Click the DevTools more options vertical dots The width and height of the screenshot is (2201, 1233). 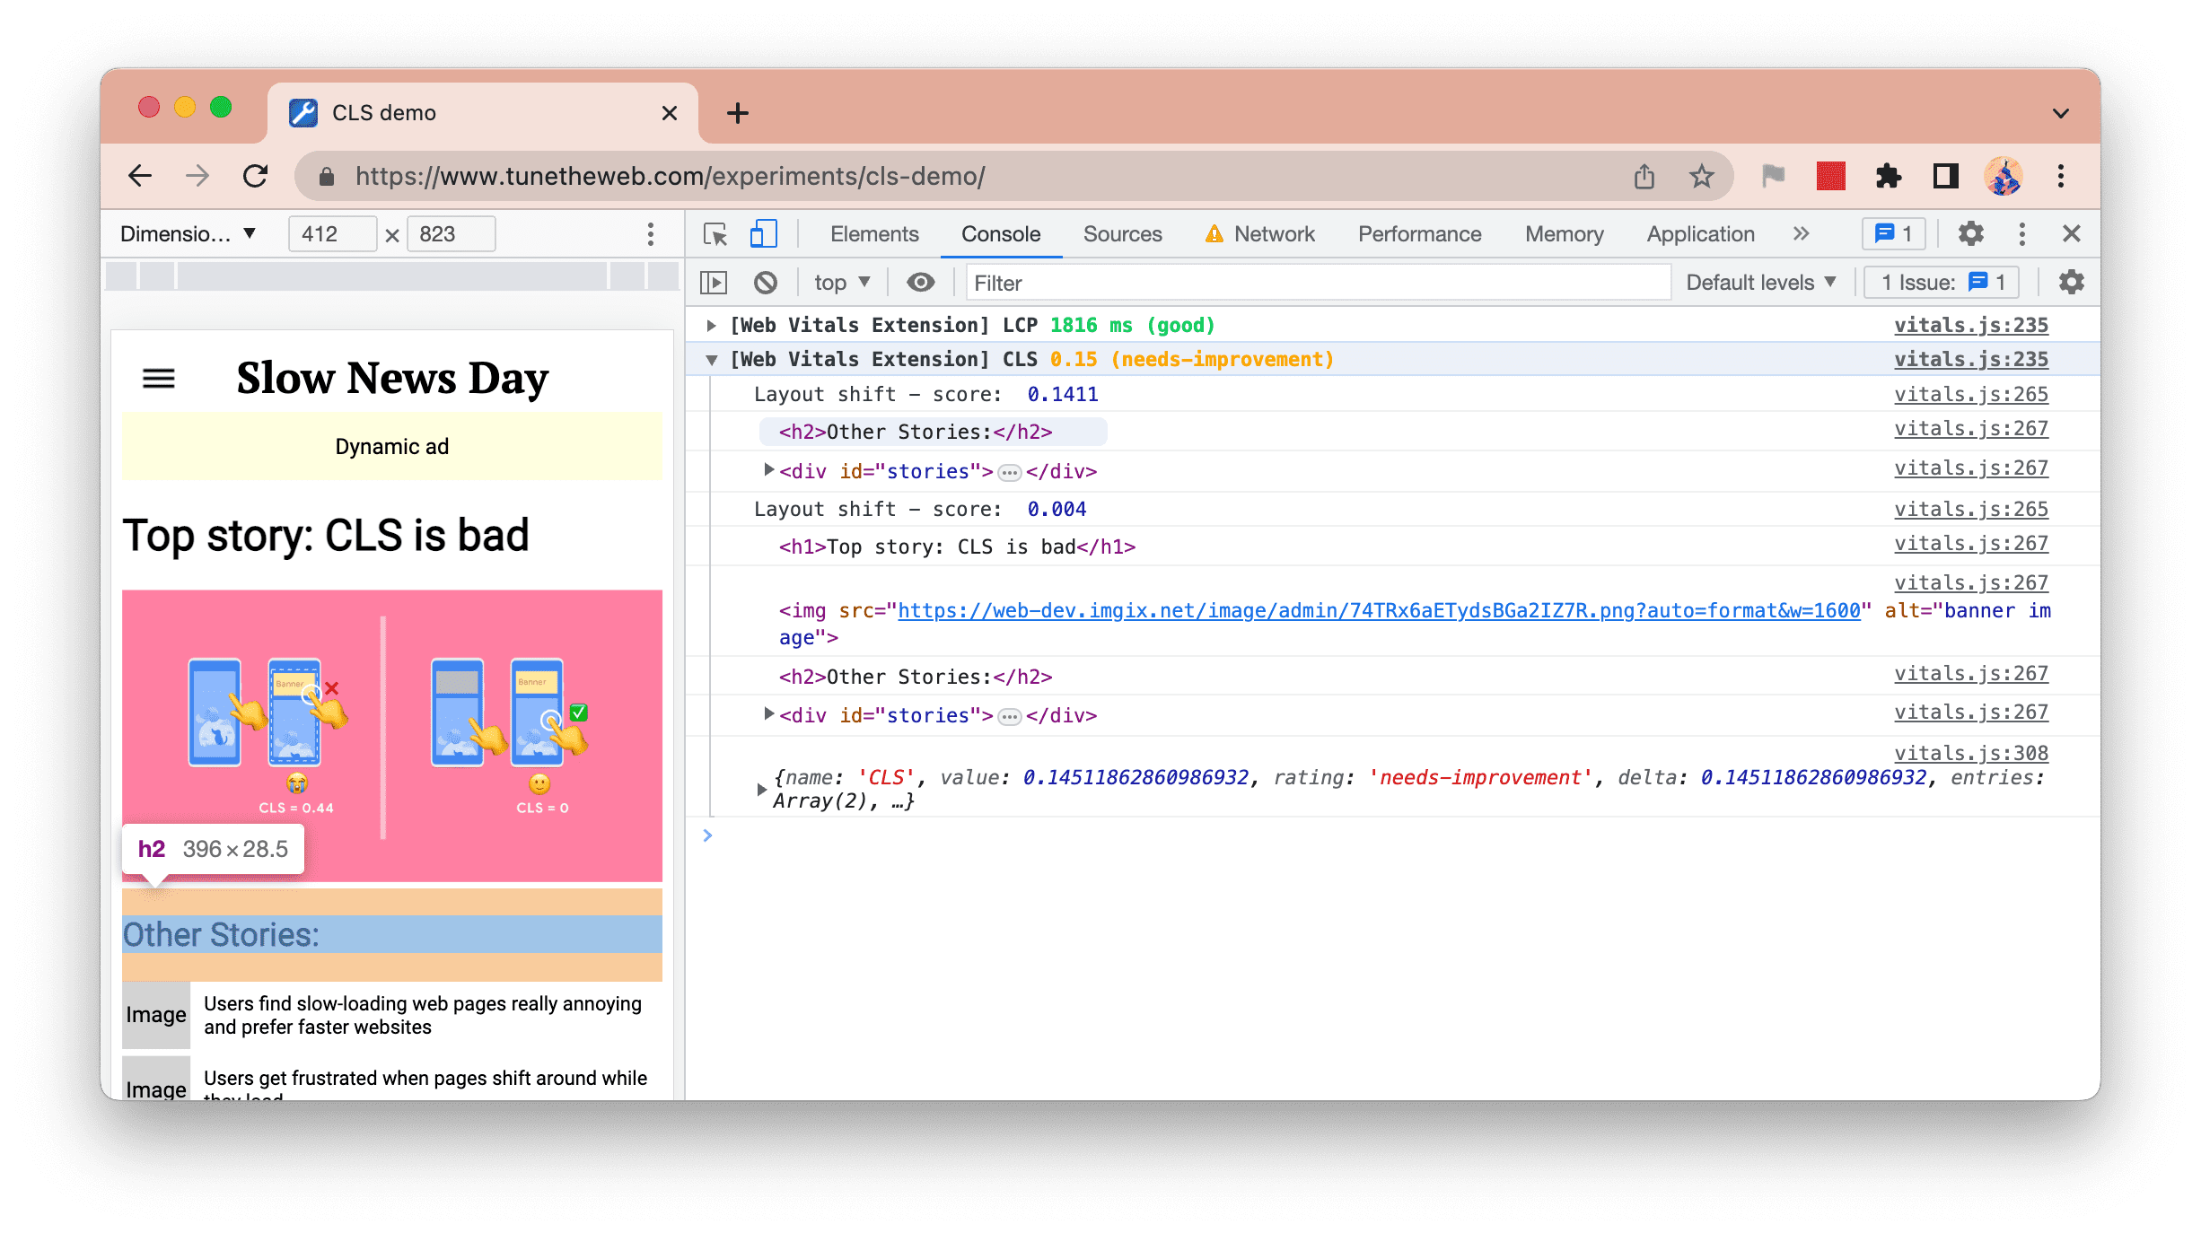pyautogui.click(x=2022, y=234)
